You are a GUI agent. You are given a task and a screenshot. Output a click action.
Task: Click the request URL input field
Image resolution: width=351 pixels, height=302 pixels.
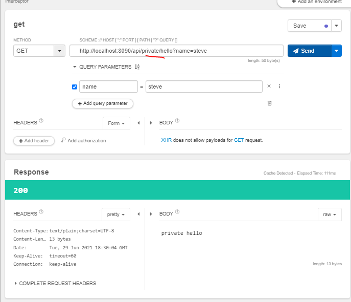coord(176,51)
